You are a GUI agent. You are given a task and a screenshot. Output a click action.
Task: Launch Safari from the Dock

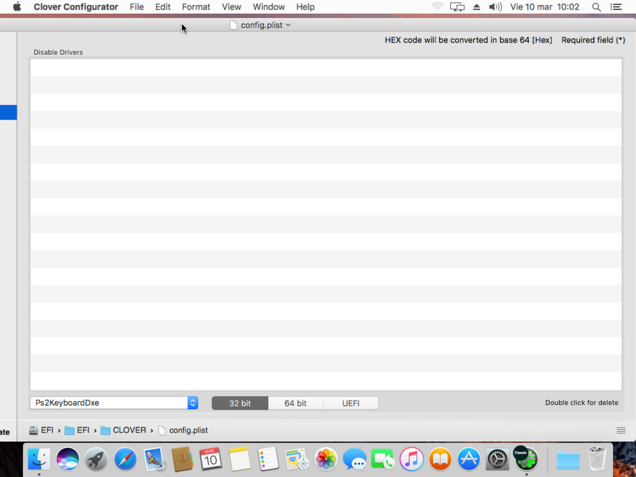click(x=125, y=459)
